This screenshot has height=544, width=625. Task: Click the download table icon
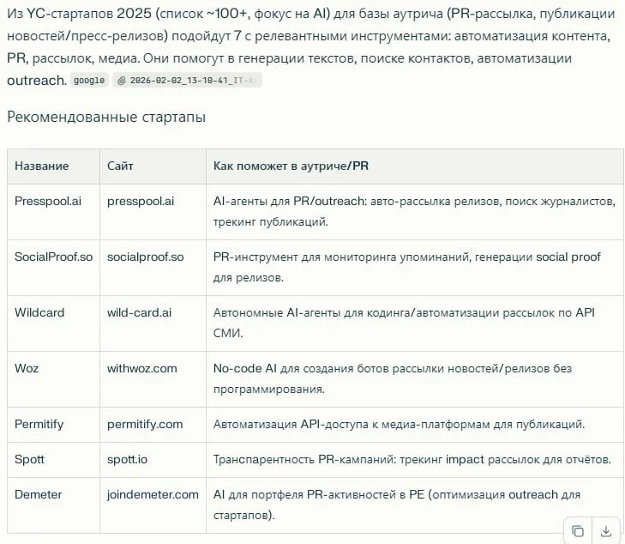(606, 530)
